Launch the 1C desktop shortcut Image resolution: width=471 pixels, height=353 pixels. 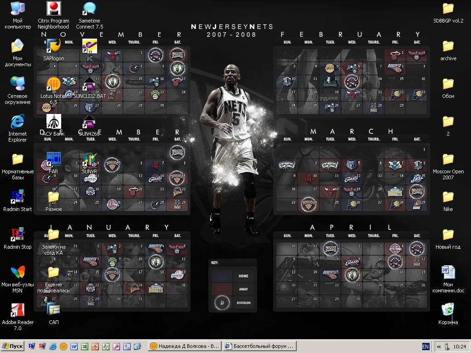coord(90,50)
